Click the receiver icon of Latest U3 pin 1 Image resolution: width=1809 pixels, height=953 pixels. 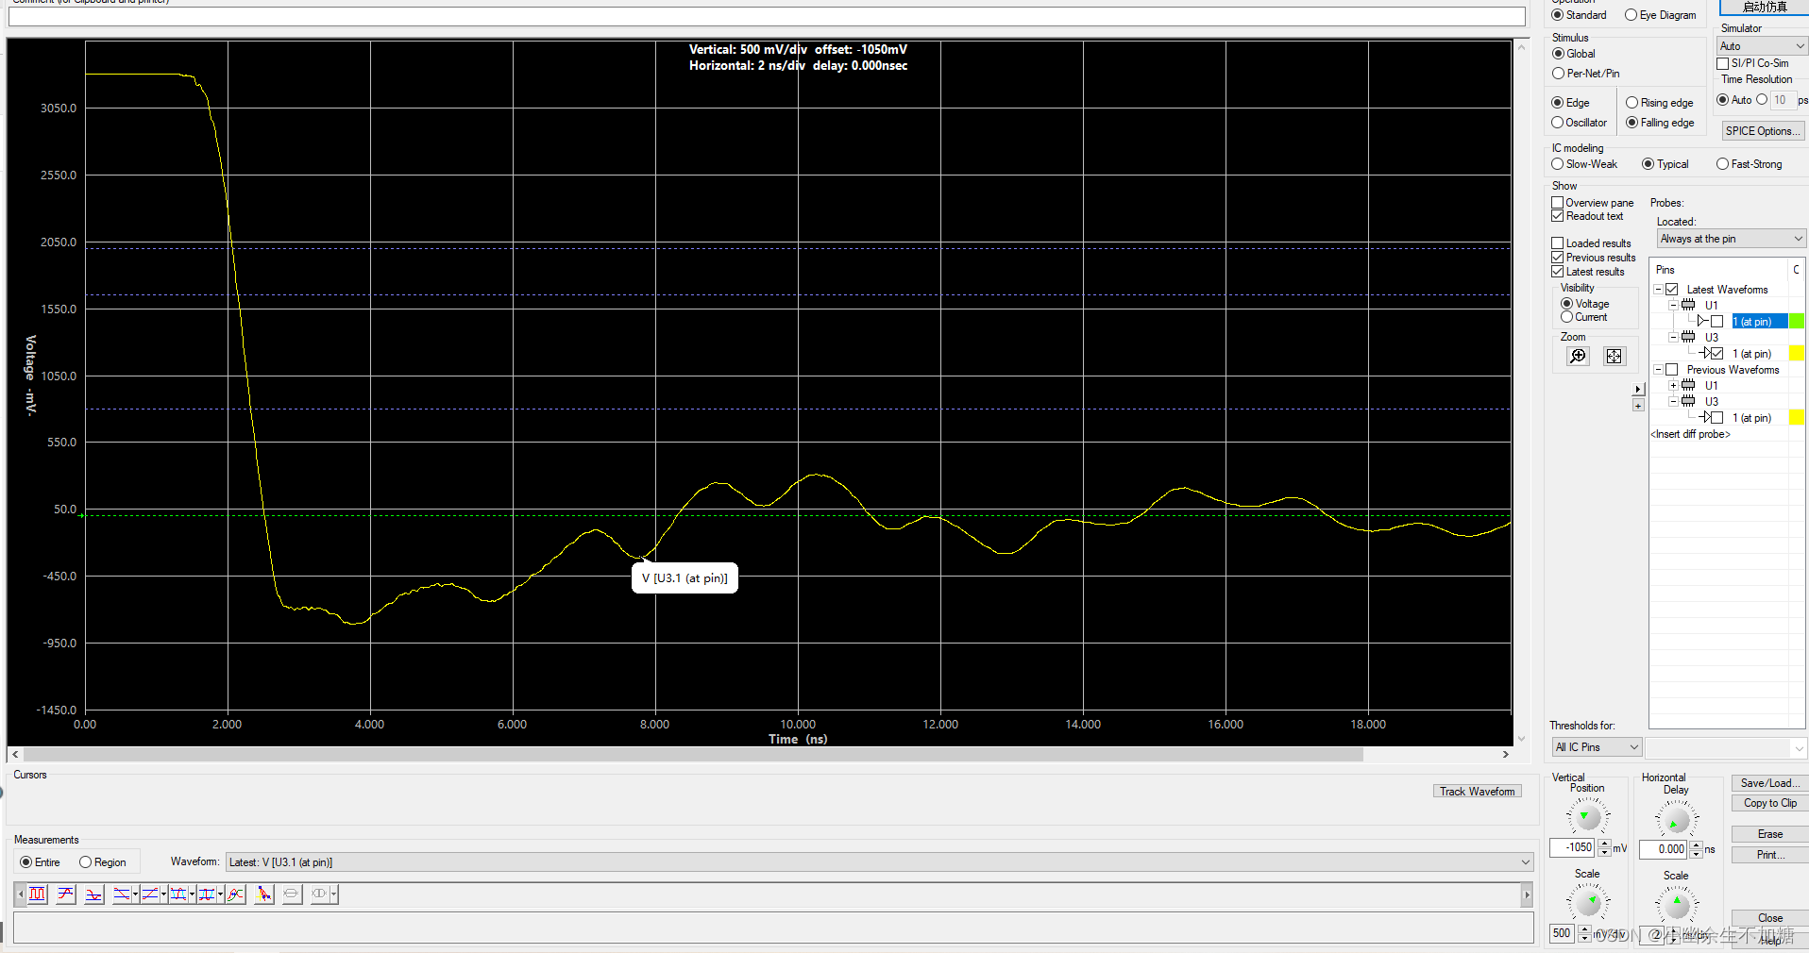pyautogui.click(x=1704, y=353)
